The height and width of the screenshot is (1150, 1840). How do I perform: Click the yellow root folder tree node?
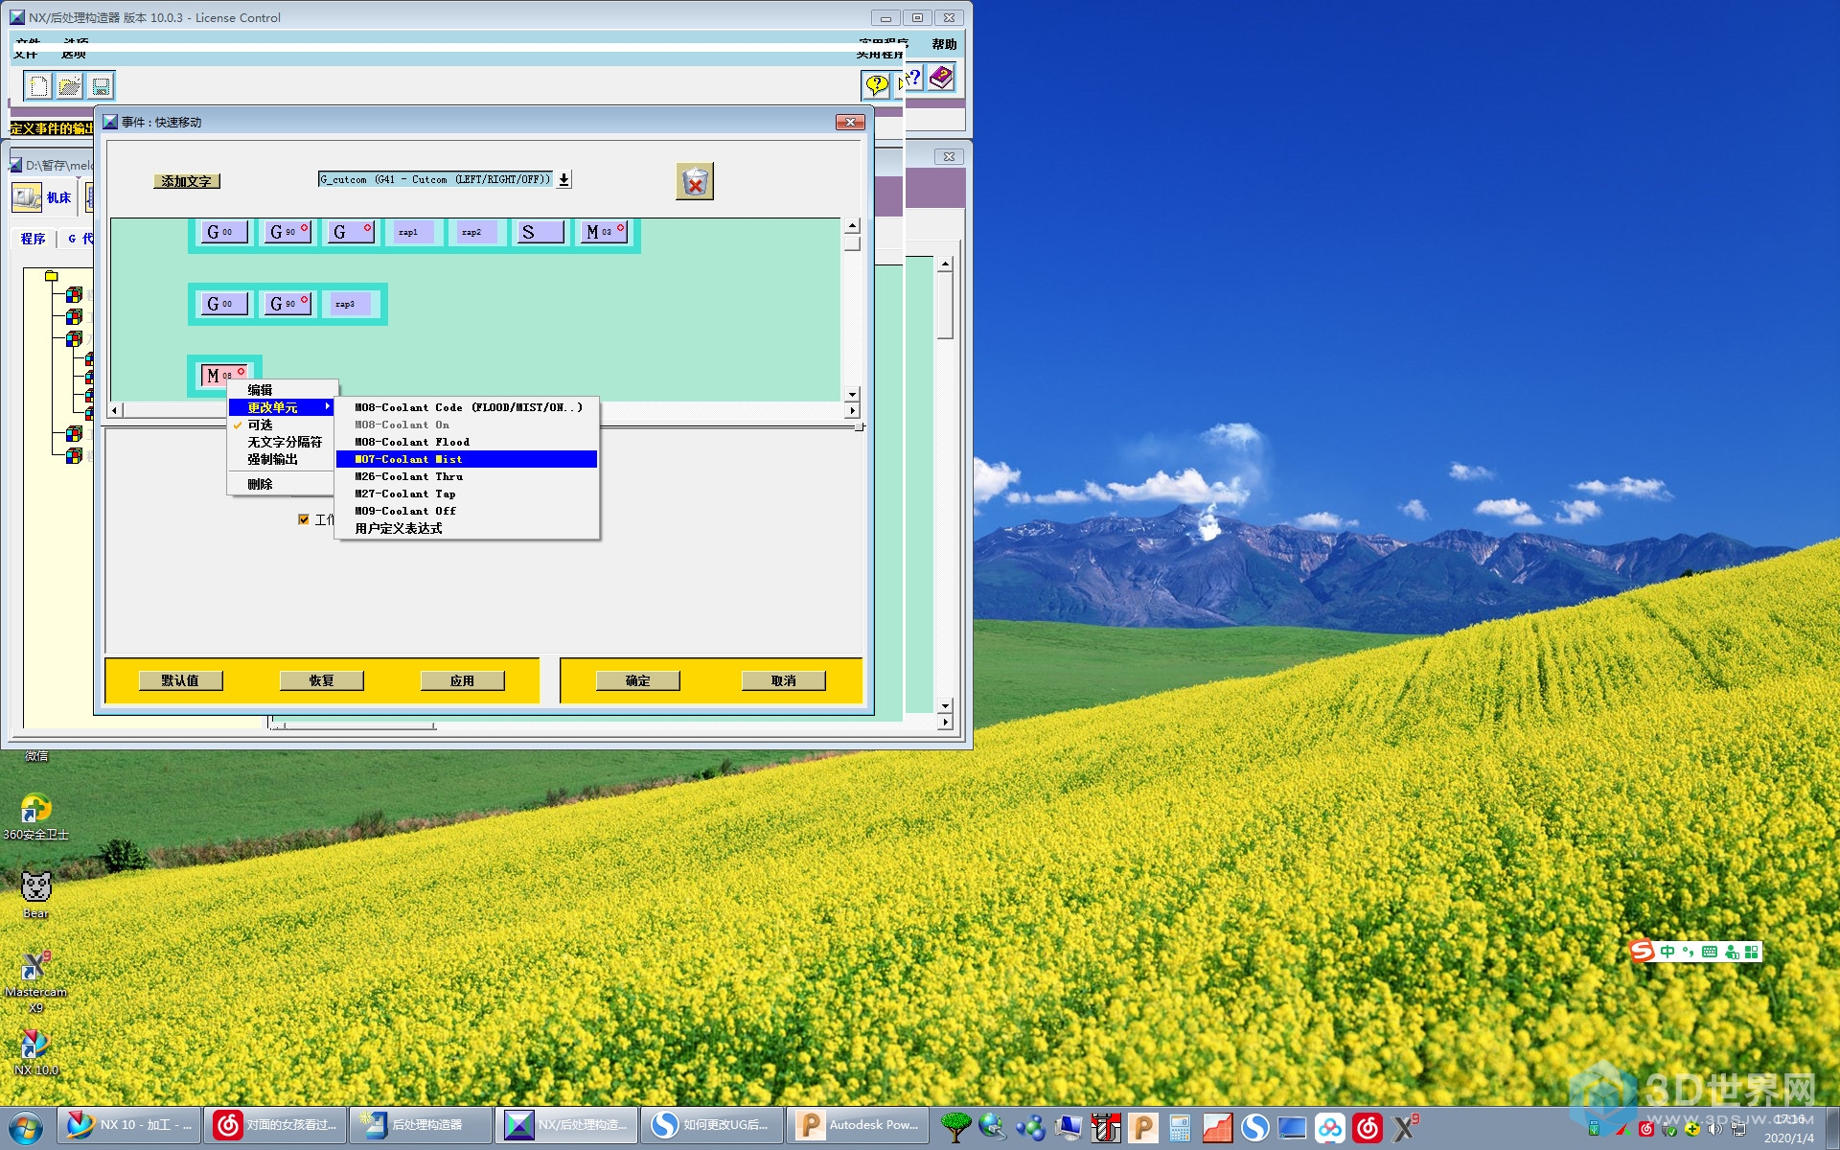(x=52, y=276)
